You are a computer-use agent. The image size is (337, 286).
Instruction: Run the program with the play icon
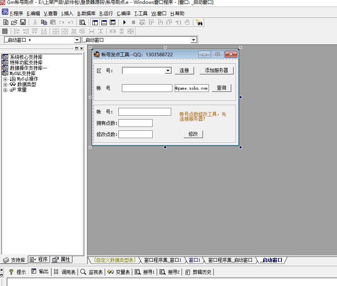125,23
